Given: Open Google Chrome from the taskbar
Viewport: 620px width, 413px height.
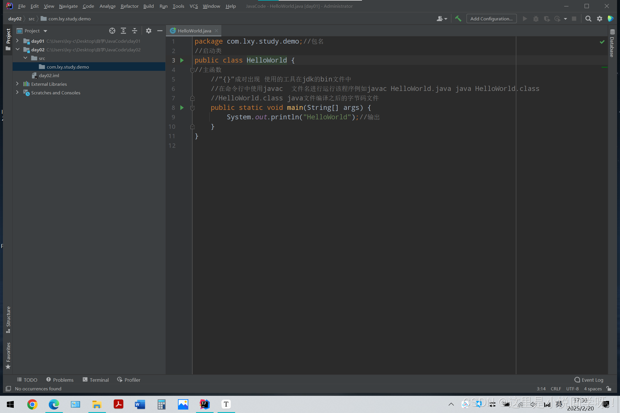Looking at the screenshot, I should [x=32, y=404].
